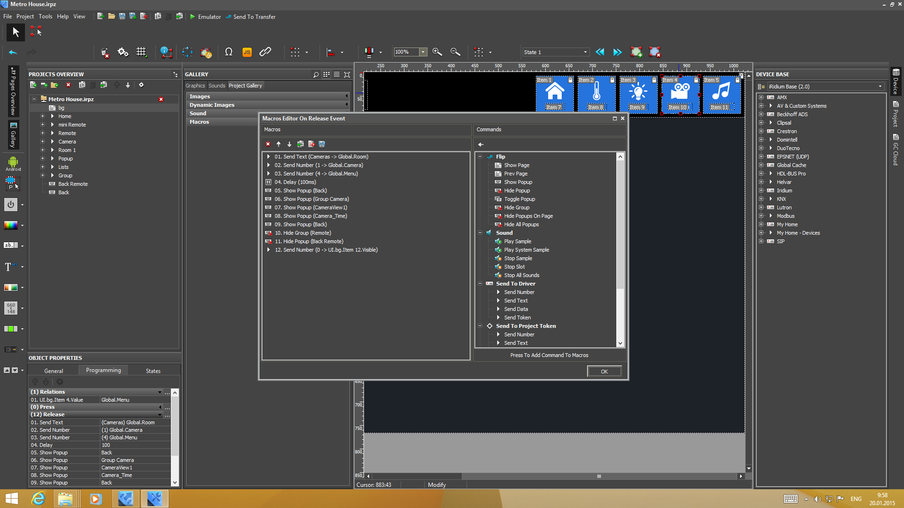Click add new state icon
The width and height of the screenshot is (904, 508).
[x=636, y=52]
